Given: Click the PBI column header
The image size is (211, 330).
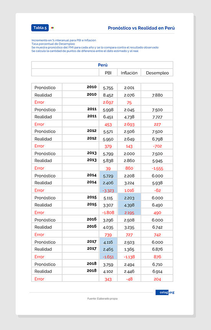Looking at the screenshot, I should (108, 73).
